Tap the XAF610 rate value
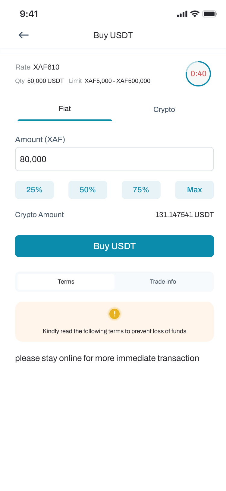 pos(46,67)
